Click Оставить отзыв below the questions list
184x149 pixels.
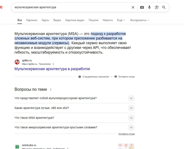(126, 134)
